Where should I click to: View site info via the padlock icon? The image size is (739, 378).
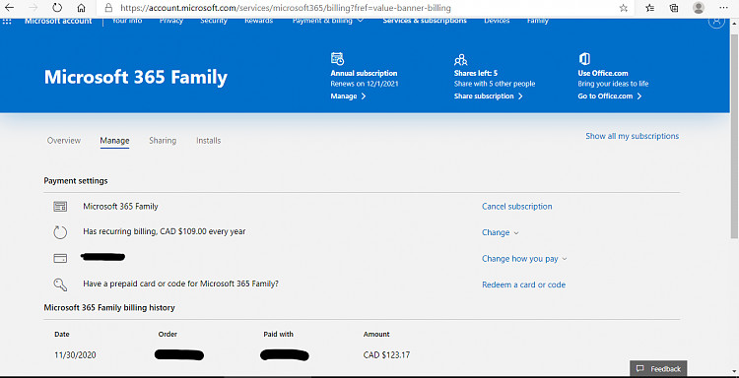pos(108,8)
